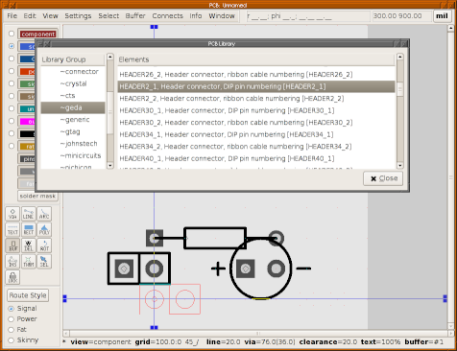This screenshot has width=457, height=351.
Task: Select HEADER34_2 ribbon cable element
Action: click(x=256, y=147)
